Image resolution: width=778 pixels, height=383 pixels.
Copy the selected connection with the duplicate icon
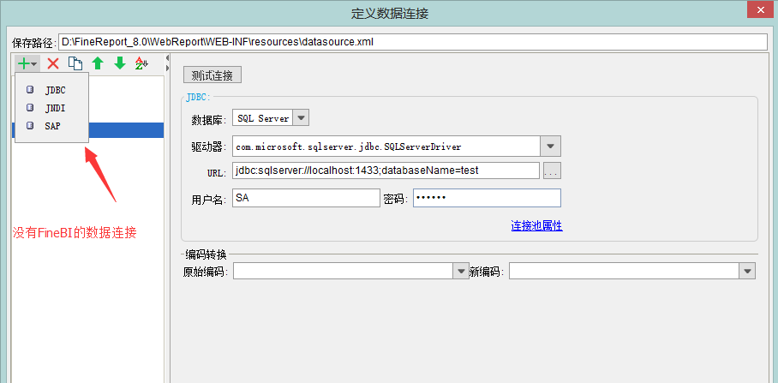75,63
